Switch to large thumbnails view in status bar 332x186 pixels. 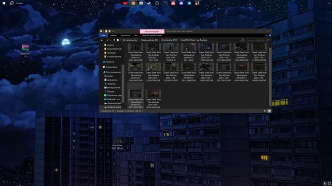click(x=269, y=111)
